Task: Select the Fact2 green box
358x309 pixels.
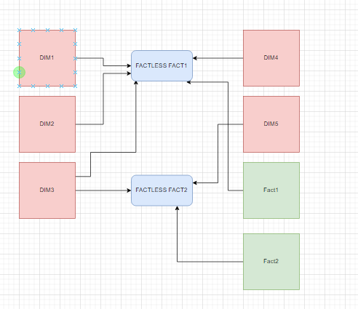Action: [271, 262]
